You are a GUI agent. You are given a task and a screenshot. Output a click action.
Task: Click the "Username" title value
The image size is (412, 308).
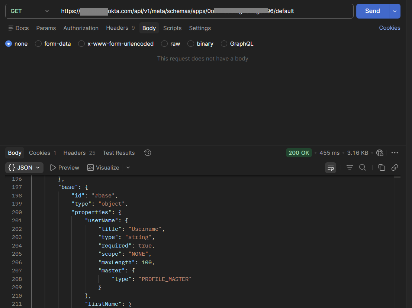click(145, 229)
